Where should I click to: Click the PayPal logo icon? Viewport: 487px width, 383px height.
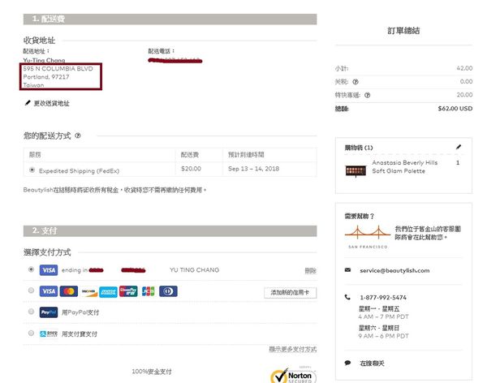(x=48, y=312)
